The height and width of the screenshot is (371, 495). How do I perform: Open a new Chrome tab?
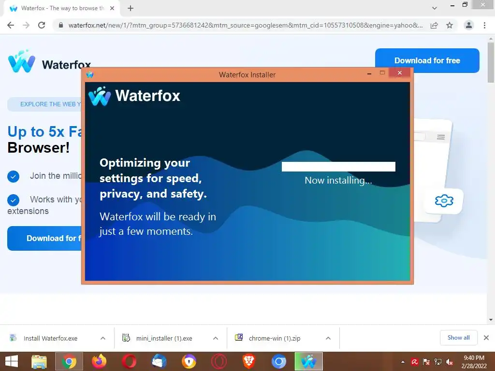point(131,8)
